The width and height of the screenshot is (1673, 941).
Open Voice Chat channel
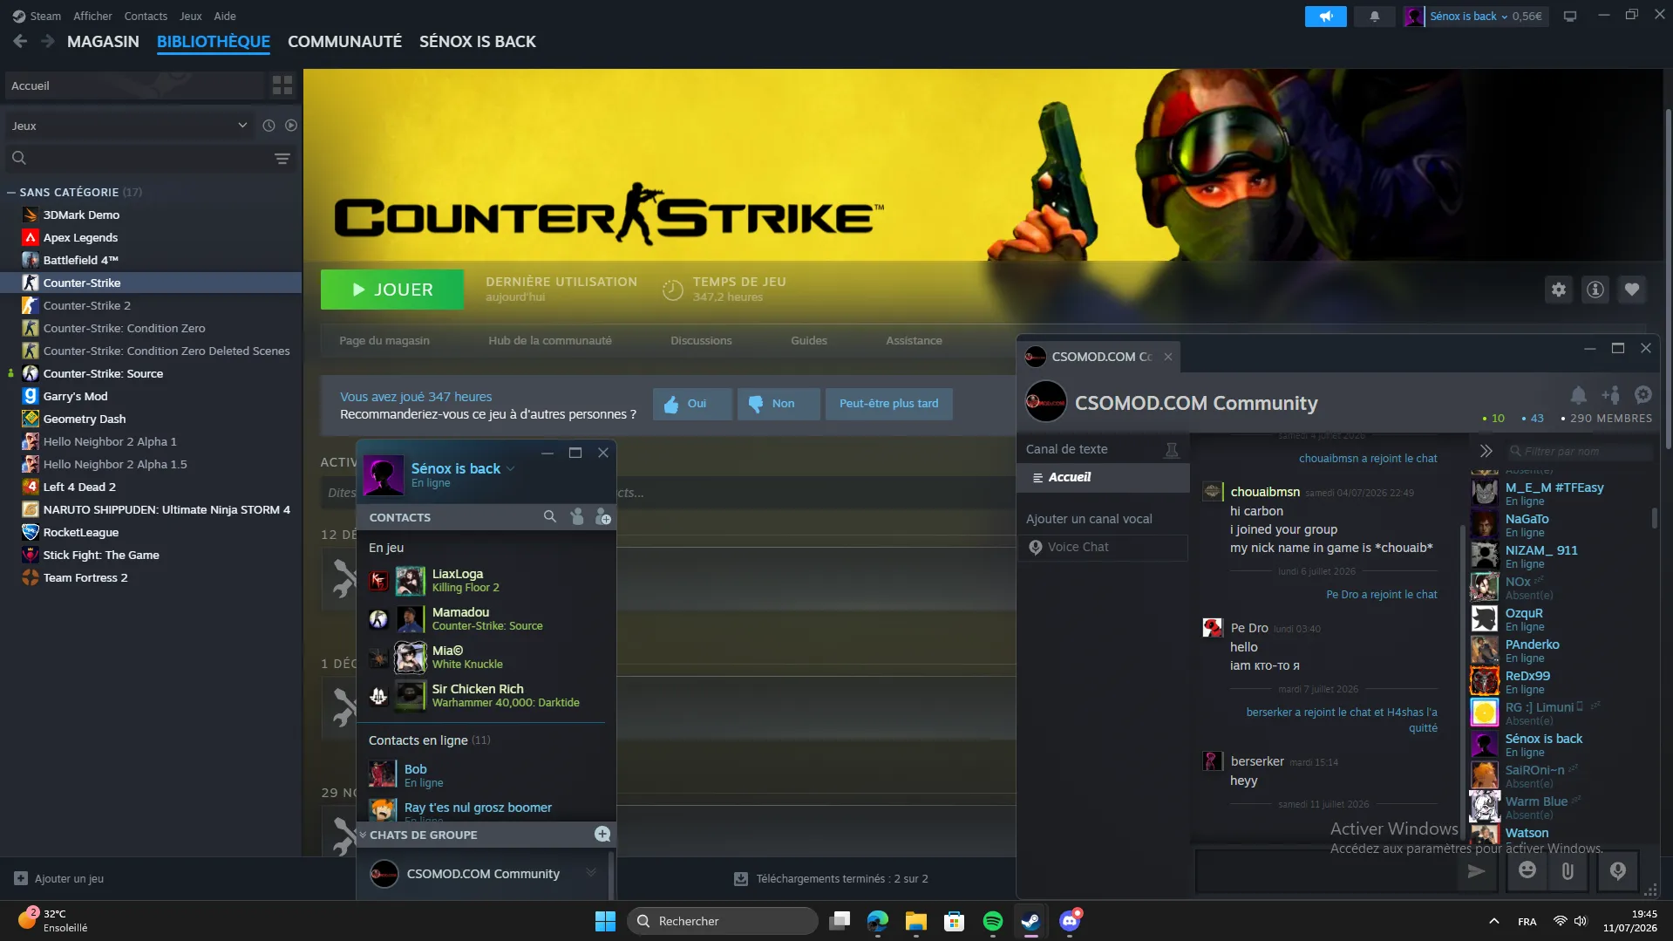pos(1102,548)
